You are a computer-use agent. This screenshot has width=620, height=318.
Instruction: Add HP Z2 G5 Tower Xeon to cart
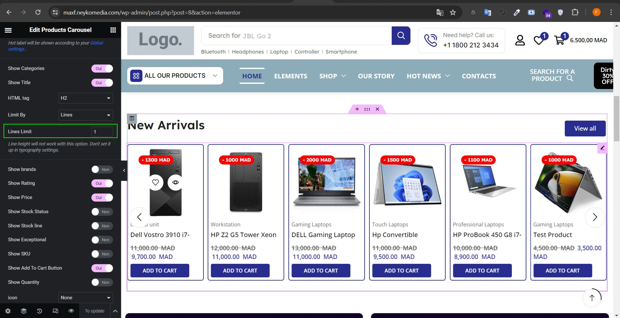(240, 271)
